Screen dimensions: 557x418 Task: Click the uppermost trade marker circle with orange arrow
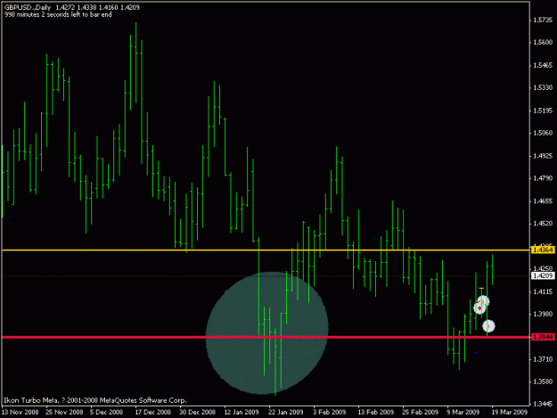tap(483, 301)
